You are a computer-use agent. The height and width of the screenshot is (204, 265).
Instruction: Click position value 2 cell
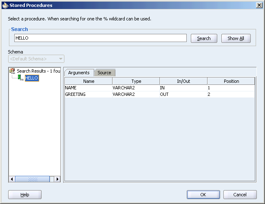[x=231, y=94]
